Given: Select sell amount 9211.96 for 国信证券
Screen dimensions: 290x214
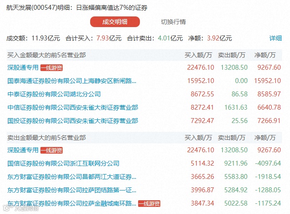Looking at the screenshot, I should coord(236,163).
